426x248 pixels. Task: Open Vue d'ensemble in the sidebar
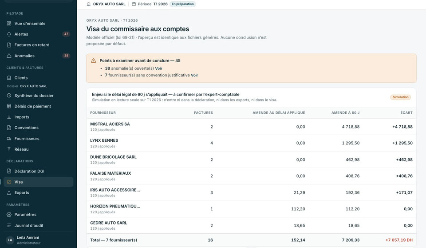coord(38,24)
